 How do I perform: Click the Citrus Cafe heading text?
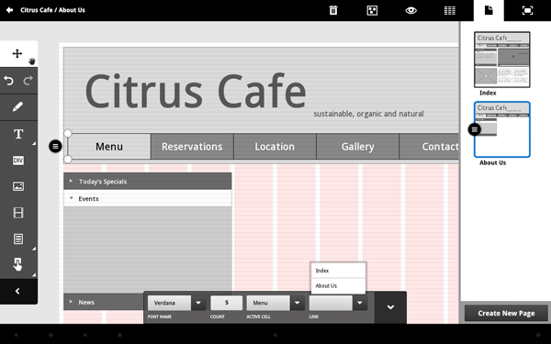196,91
